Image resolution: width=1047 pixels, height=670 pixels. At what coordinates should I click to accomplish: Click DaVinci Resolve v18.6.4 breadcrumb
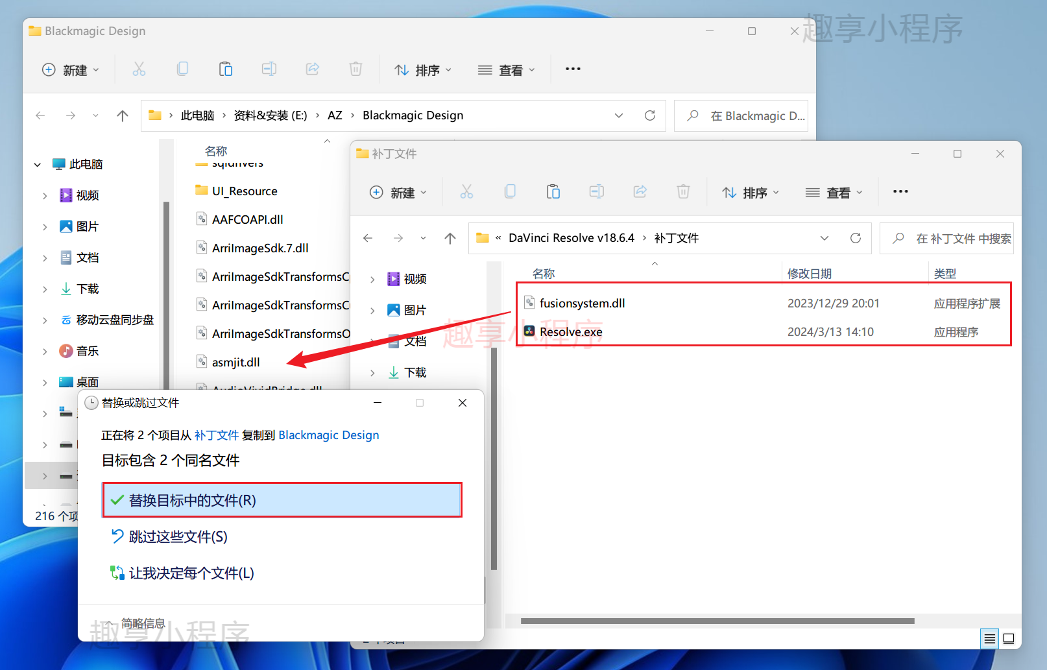(x=572, y=238)
